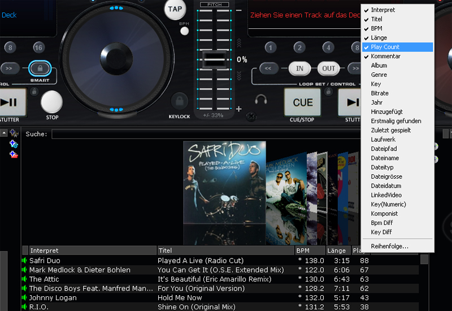Enable the Key(Numeric) column
452x311 pixels.
point(398,204)
